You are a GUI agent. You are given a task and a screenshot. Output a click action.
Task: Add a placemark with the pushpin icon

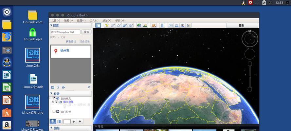coord(107,26)
